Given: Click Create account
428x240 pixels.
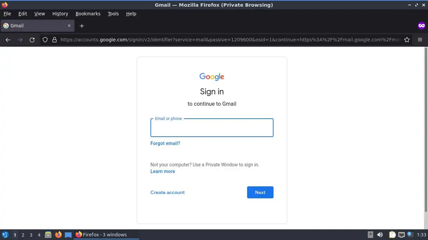Looking at the screenshot, I should point(168,192).
